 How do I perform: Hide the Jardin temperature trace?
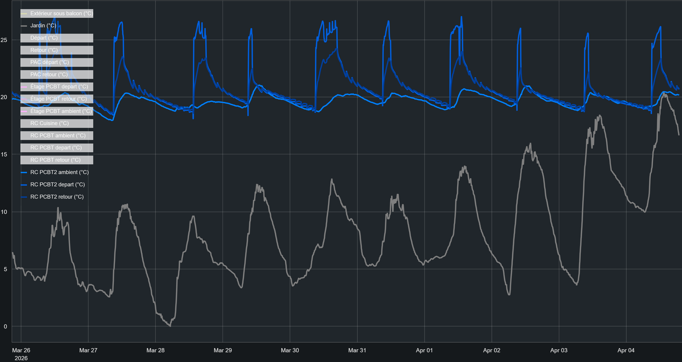(43, 25)
